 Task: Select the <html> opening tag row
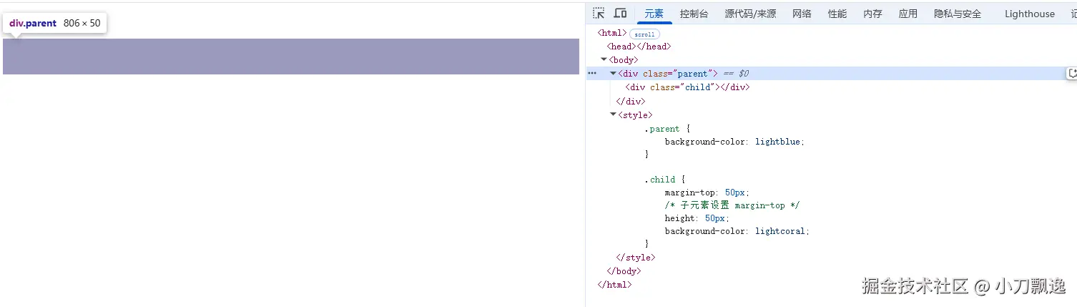pos(612,33)
